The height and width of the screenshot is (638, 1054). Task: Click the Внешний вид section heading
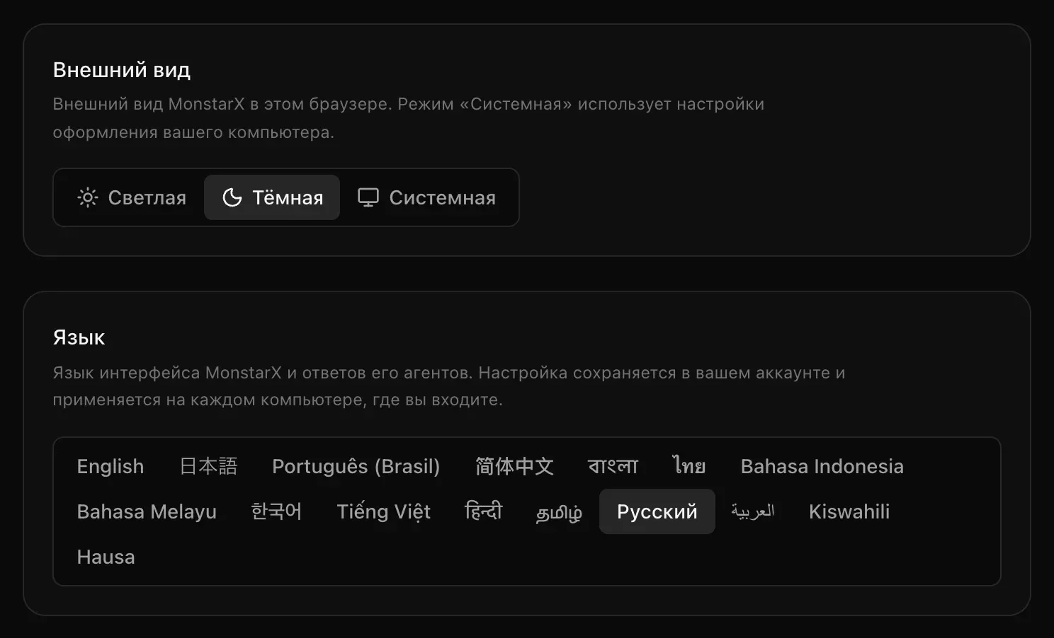click(122, 70)
